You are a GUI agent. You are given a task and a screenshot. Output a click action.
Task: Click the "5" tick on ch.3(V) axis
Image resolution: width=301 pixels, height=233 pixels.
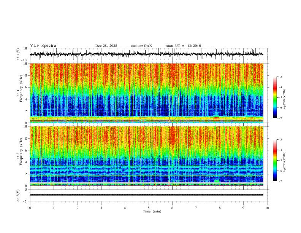click(27, 190)
